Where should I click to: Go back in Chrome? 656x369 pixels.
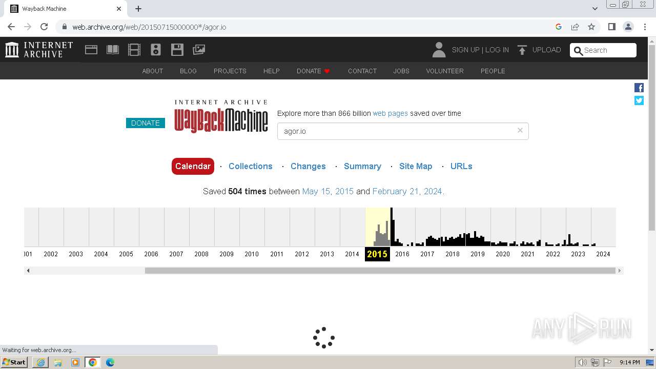(x=11, y=27)
